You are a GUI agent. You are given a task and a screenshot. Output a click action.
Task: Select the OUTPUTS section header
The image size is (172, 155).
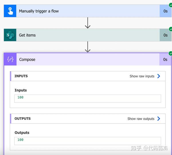[x=22, y=119]
